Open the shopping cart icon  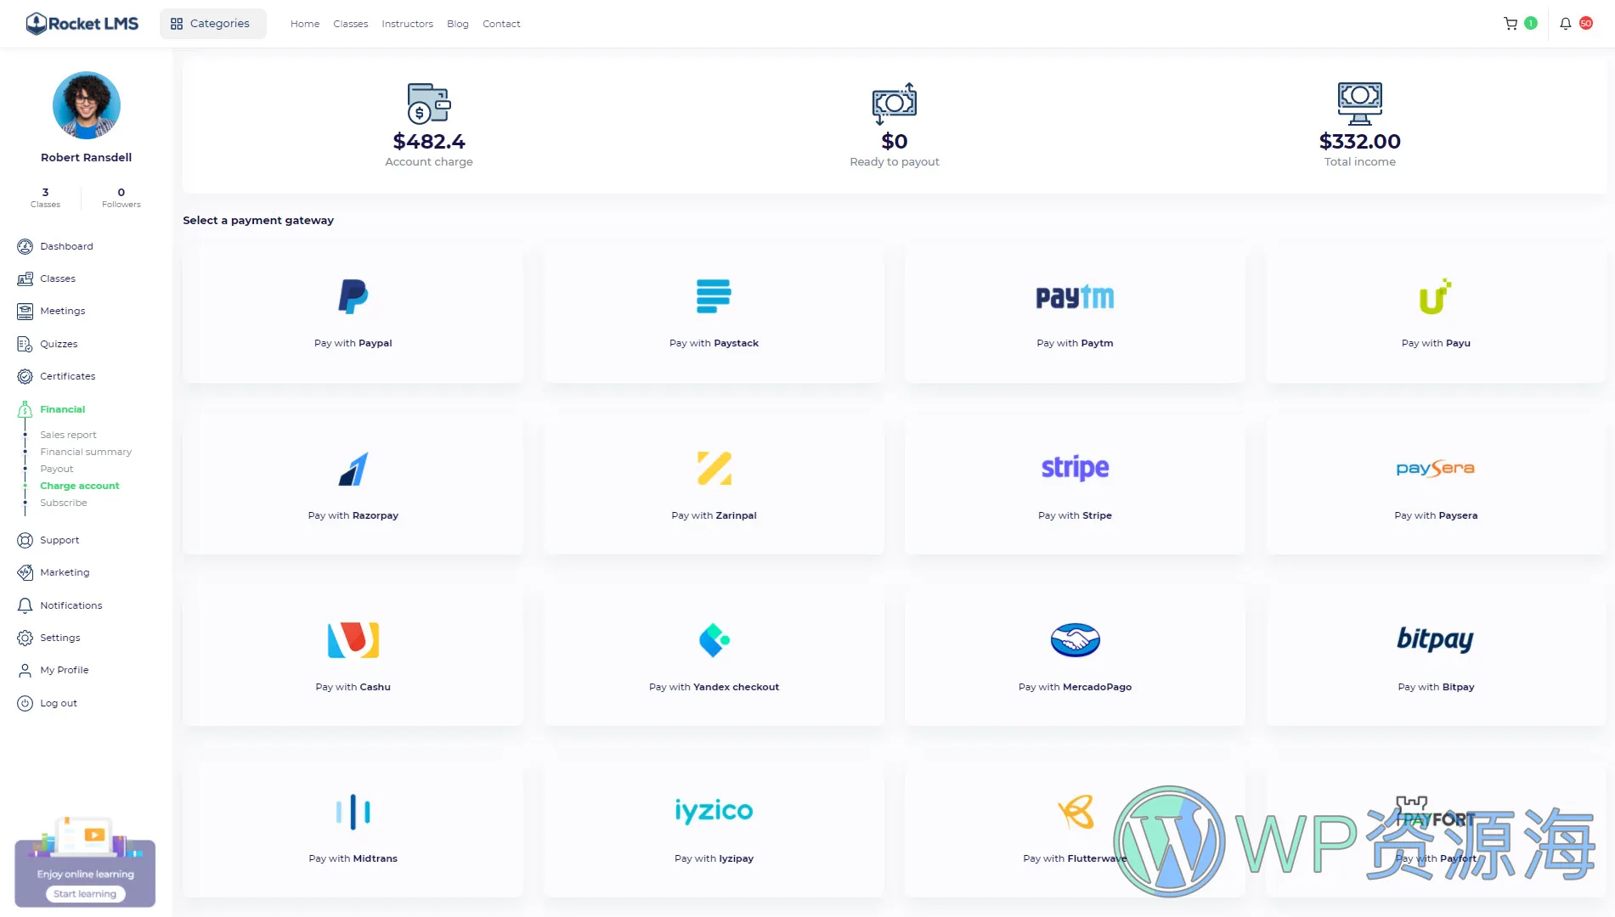(x=1511, y=24)
